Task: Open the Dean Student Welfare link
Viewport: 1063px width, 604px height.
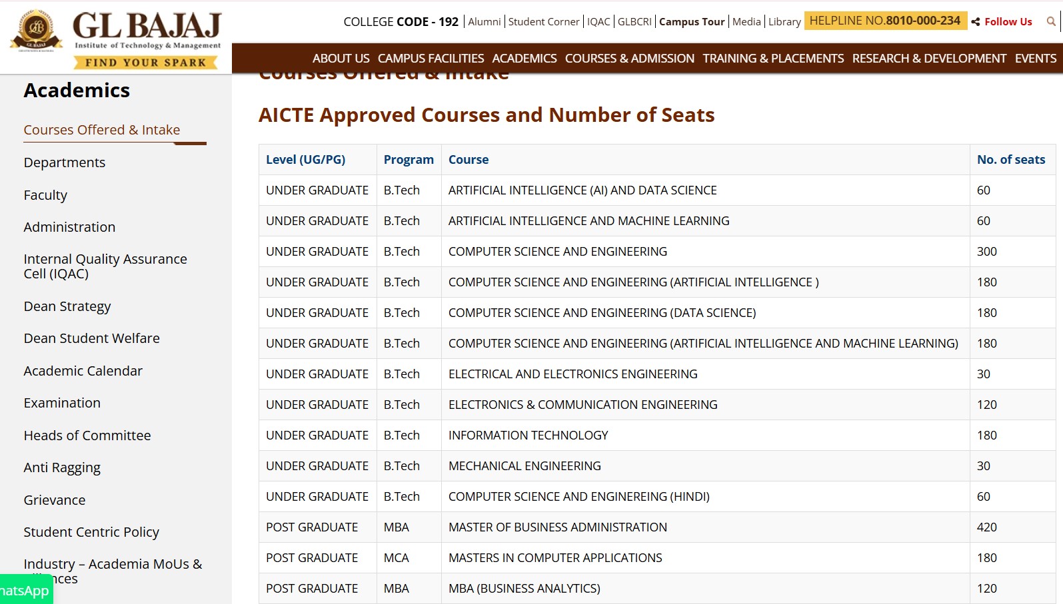Action: 92,338
